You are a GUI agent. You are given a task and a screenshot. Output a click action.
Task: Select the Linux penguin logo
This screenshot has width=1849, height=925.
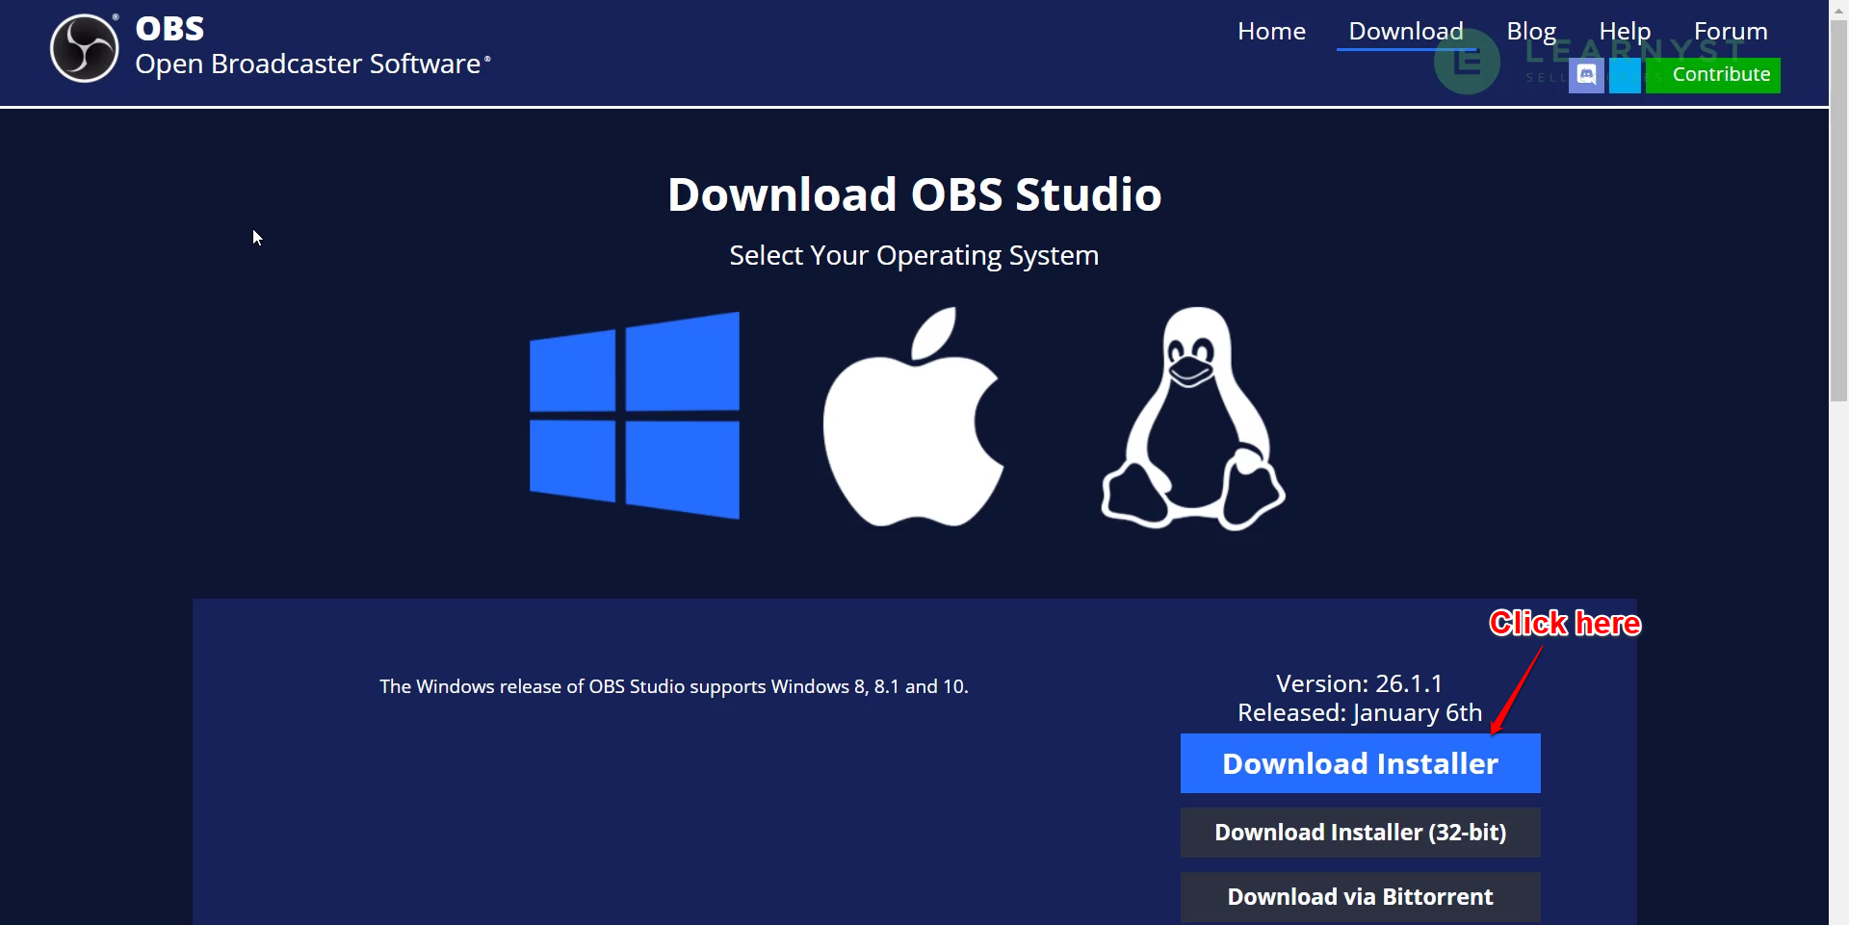(x=1193, y=419)
